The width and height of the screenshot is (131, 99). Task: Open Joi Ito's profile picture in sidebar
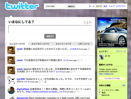pyautogui.click(x=101, y=57)
